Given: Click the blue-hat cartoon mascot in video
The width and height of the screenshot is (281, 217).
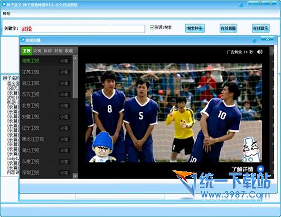Looking at the screenshot, I should tap(103, 147).
